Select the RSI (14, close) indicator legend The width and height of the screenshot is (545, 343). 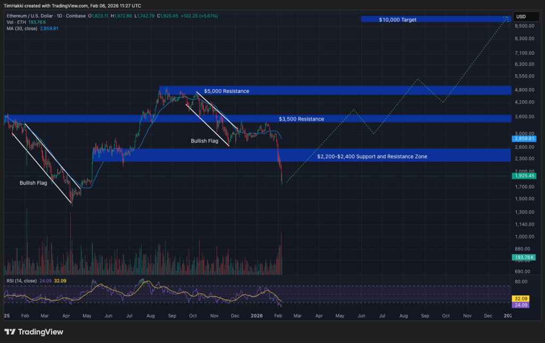click(20, 280)
